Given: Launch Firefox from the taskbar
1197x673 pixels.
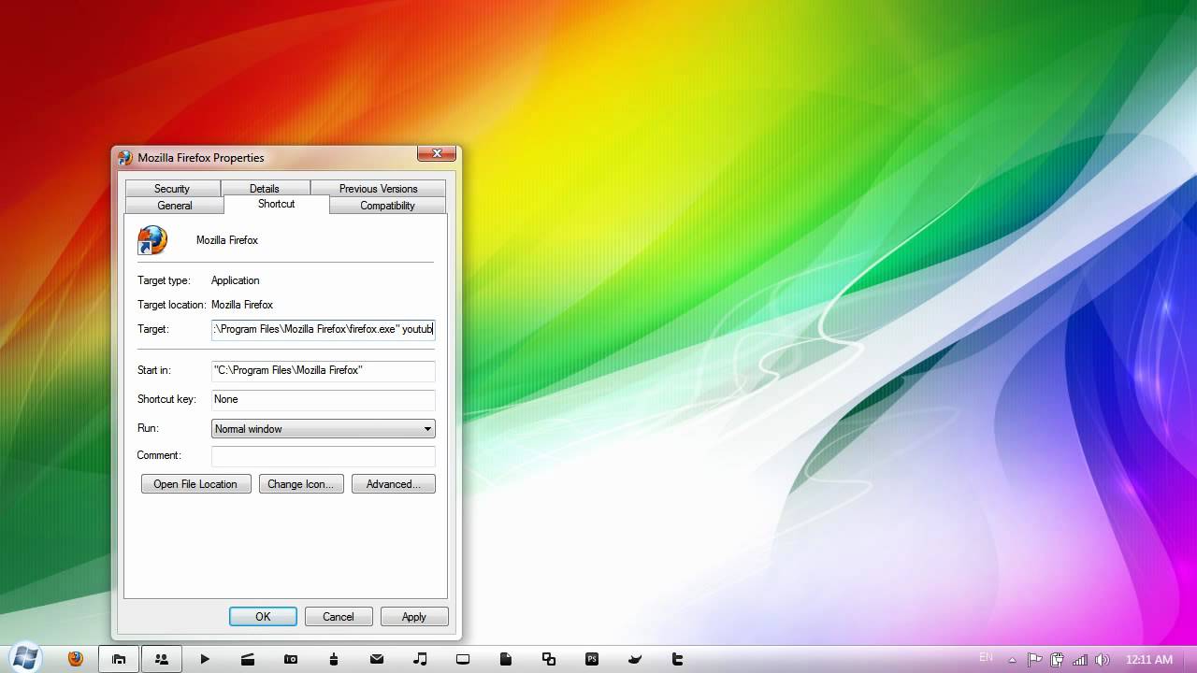Looking at the screenshot, I should tap(76, 659).
